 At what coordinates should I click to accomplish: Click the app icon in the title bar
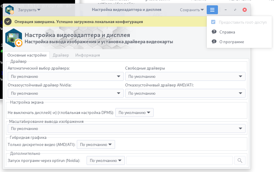pyautogui.click(x=9, y=10)
